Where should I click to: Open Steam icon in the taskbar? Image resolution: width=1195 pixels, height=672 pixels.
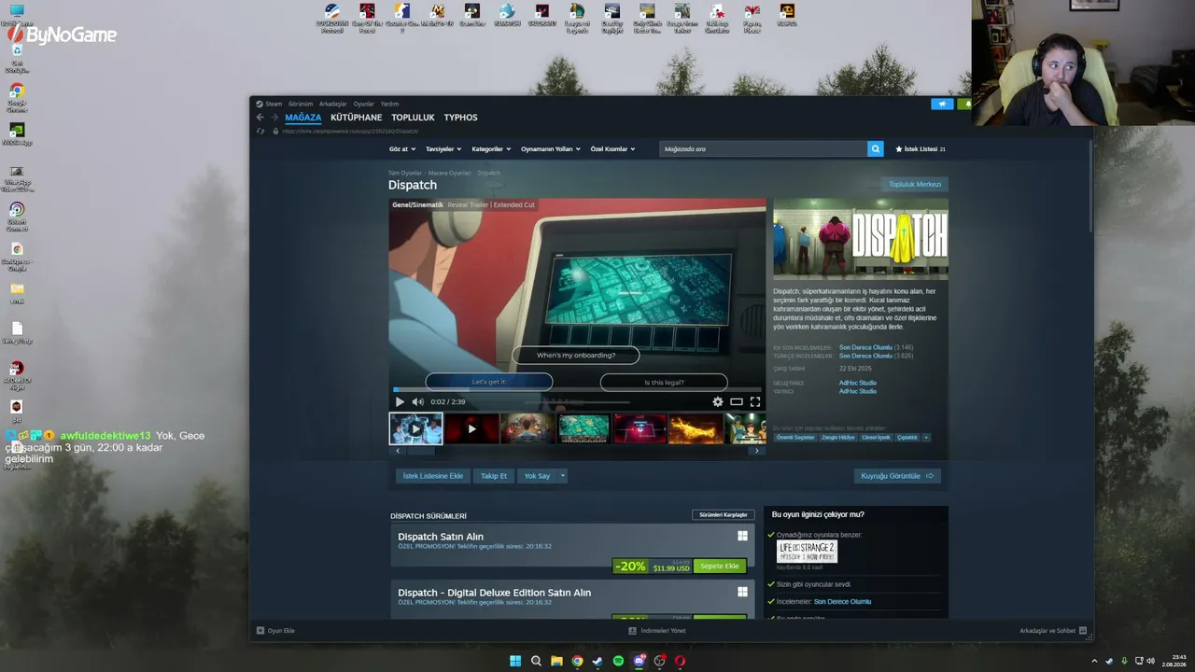[597, 661]
